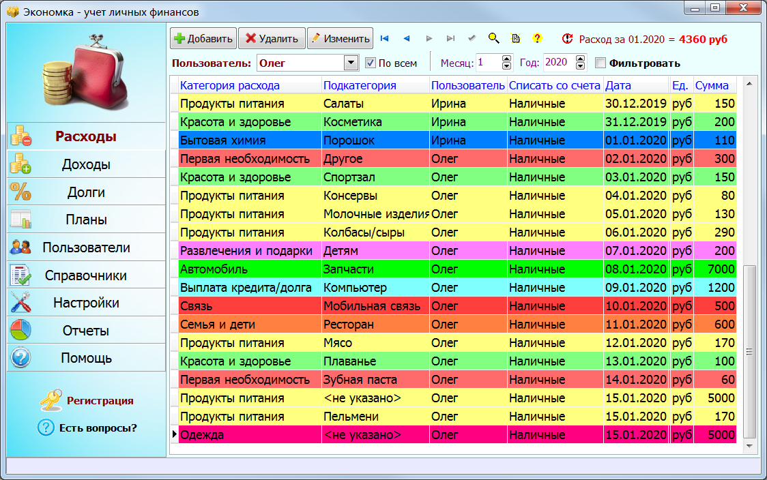Click the Одежда category cell

250,435
